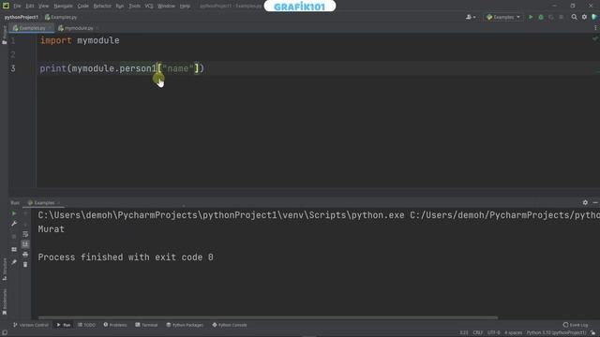
Task: Open IDE settings gear in top toolbar
Action: point(584,17)
